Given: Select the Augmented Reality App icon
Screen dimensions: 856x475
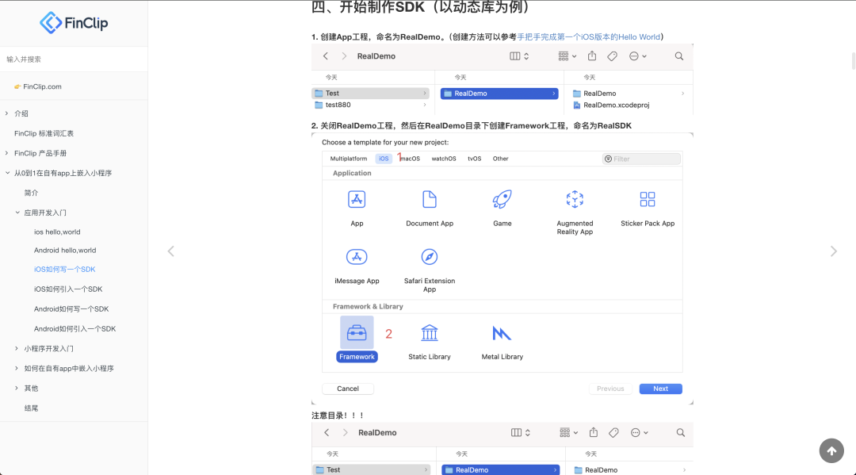Looking at the screenshot, I should pyautogui.click(x=575, y=200).
